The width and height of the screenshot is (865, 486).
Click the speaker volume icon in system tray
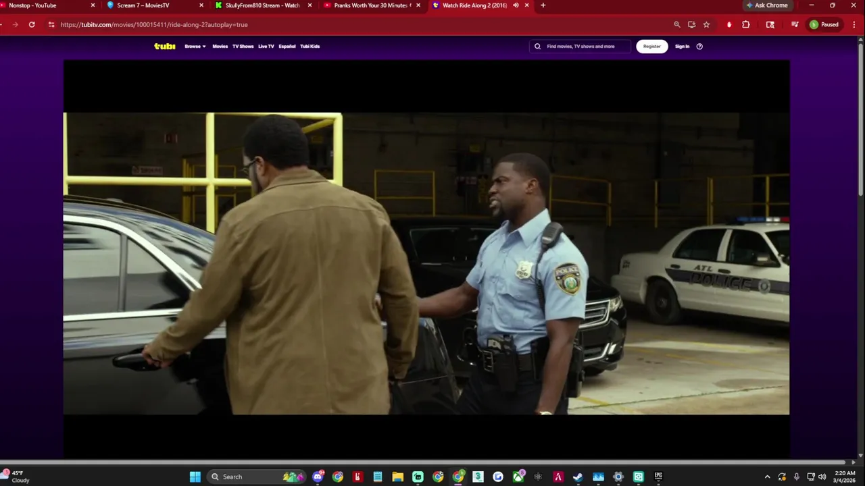click(822, 477)
